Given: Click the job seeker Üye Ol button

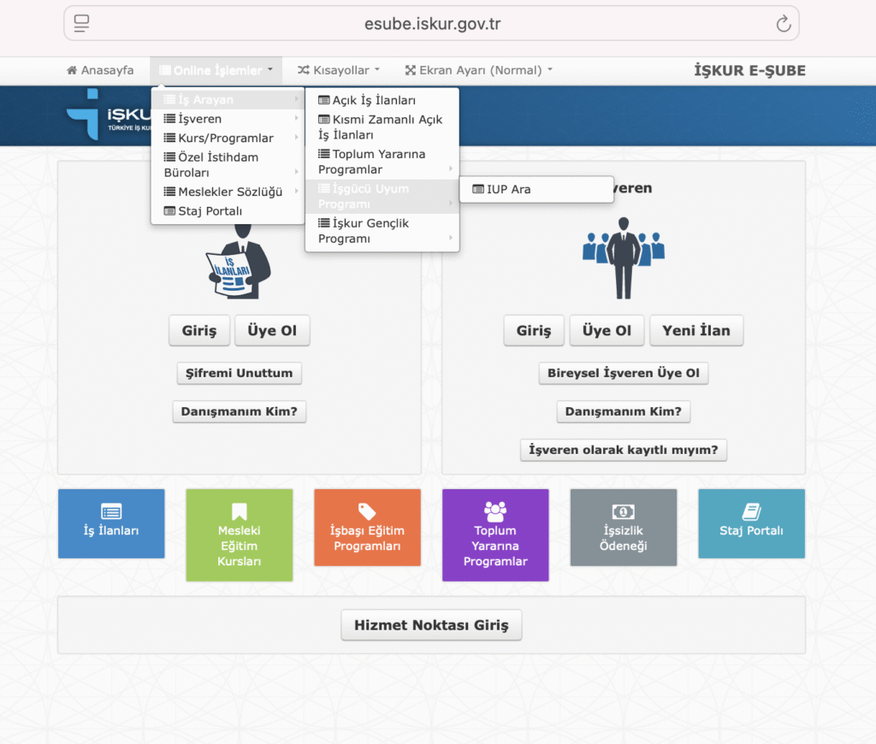Looking at the screenshot, I should (272, 331).
